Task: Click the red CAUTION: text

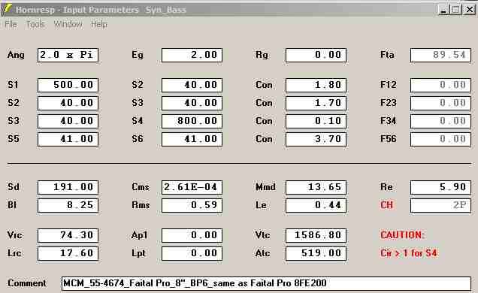Action: (402, 235)
